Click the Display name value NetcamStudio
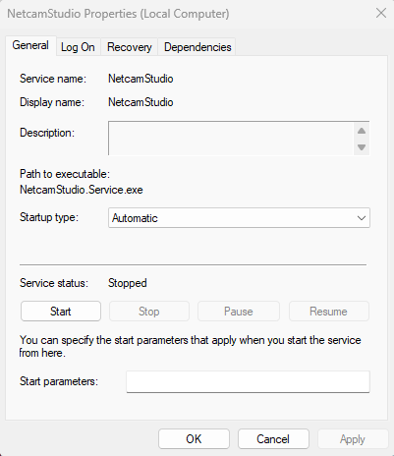This screenshot has height=456, width=394. coord(141,102)
